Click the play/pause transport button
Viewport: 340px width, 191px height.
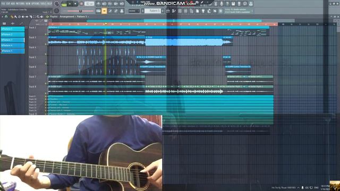70,4
